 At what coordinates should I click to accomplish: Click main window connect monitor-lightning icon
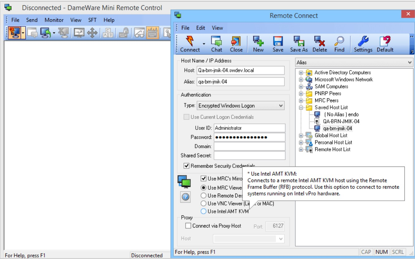click(14, 32)
